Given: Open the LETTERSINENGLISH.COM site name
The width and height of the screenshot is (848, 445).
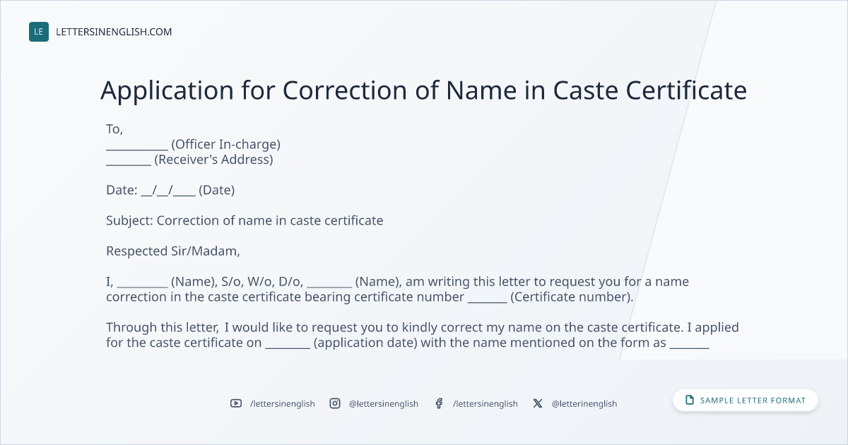Looking at the screenshot, I should [x=114, y=32].
